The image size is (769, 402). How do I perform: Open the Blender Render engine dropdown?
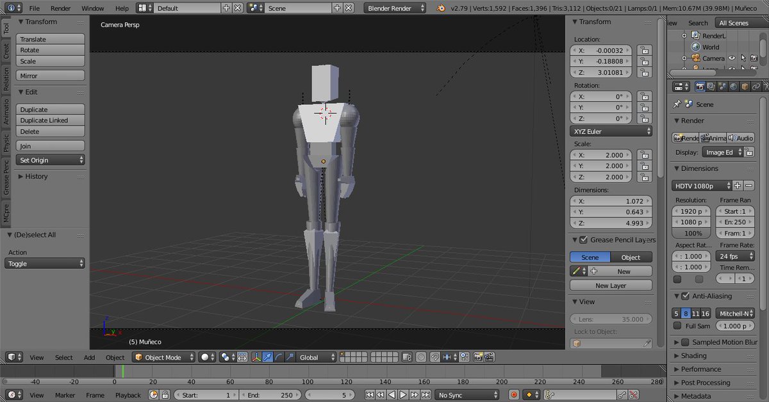tap(395, 8)
